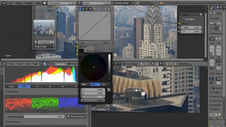
Task: Open the screen layout browser icon
Action: click(x=45, y=3)
